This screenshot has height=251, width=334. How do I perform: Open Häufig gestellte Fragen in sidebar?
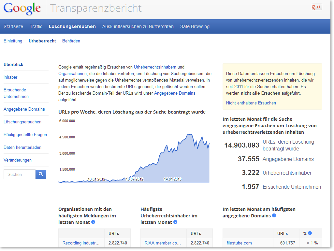[x=25, y=135]
